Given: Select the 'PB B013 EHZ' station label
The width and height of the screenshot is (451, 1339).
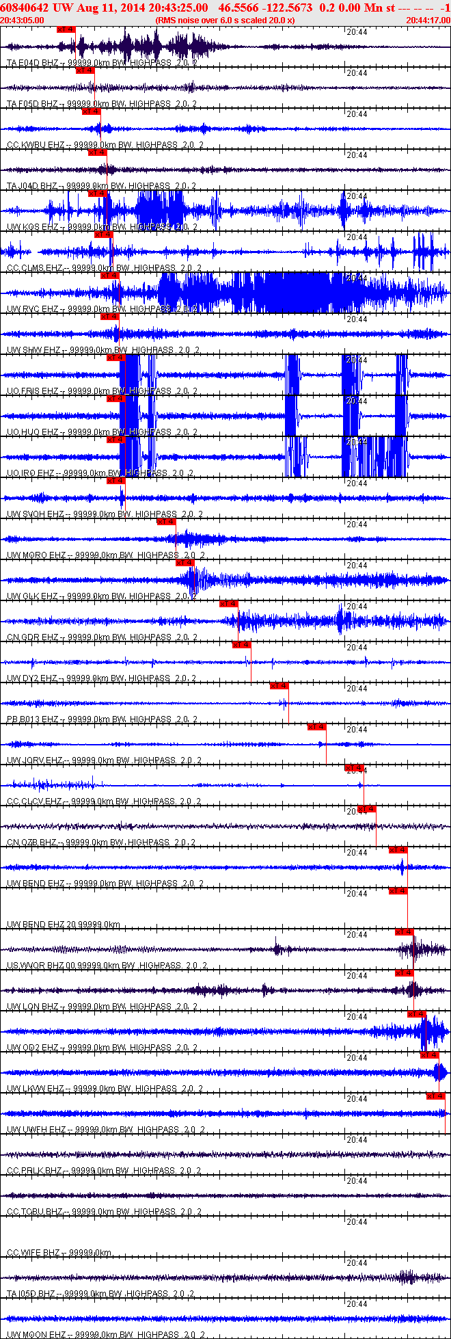Looking at the screenshot, I should coord(33,719).
